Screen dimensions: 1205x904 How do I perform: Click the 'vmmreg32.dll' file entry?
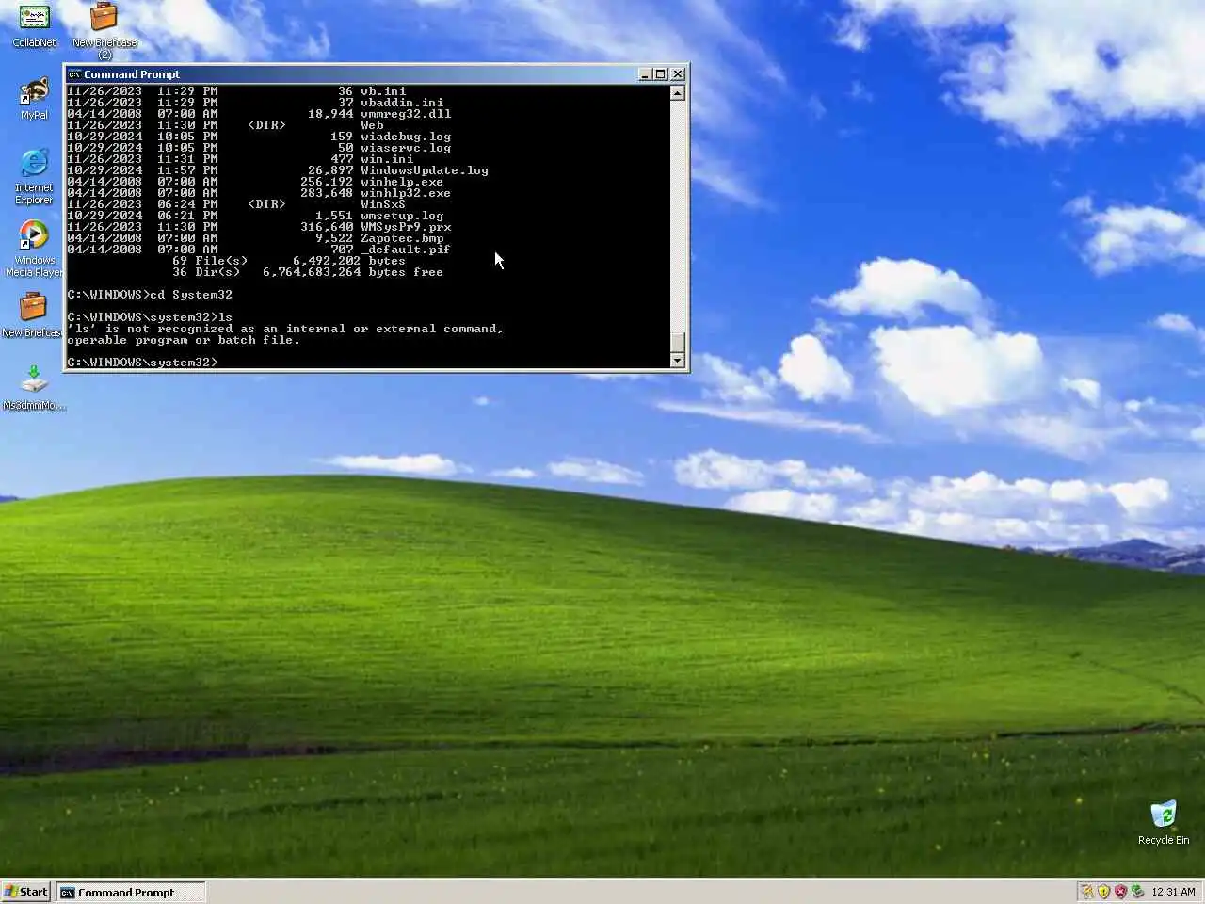tap(406, 114)
